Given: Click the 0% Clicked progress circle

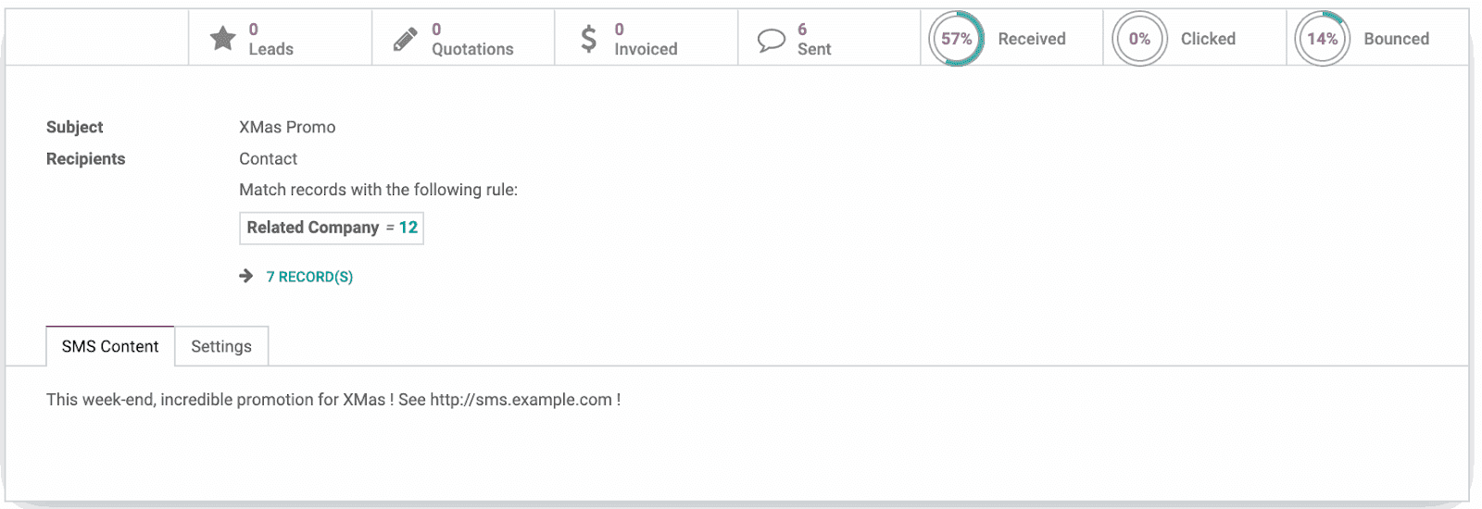Looking at the screenshot, I should [x=1139, y=39].
